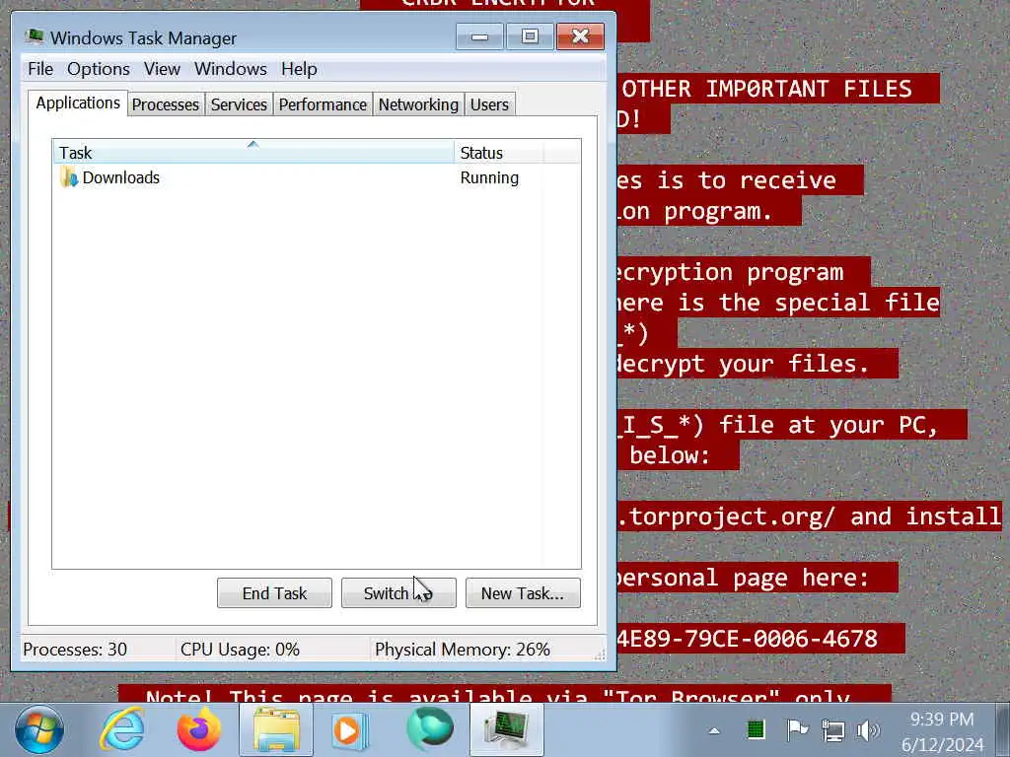Open Windows Explorer folder taskbar icon
1010x757 pixels.
pos(276,730)
